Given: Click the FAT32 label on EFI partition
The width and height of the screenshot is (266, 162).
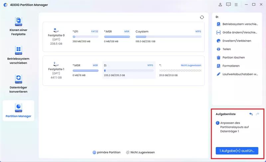Looking at the screenshot, I should tap(95, 31).
